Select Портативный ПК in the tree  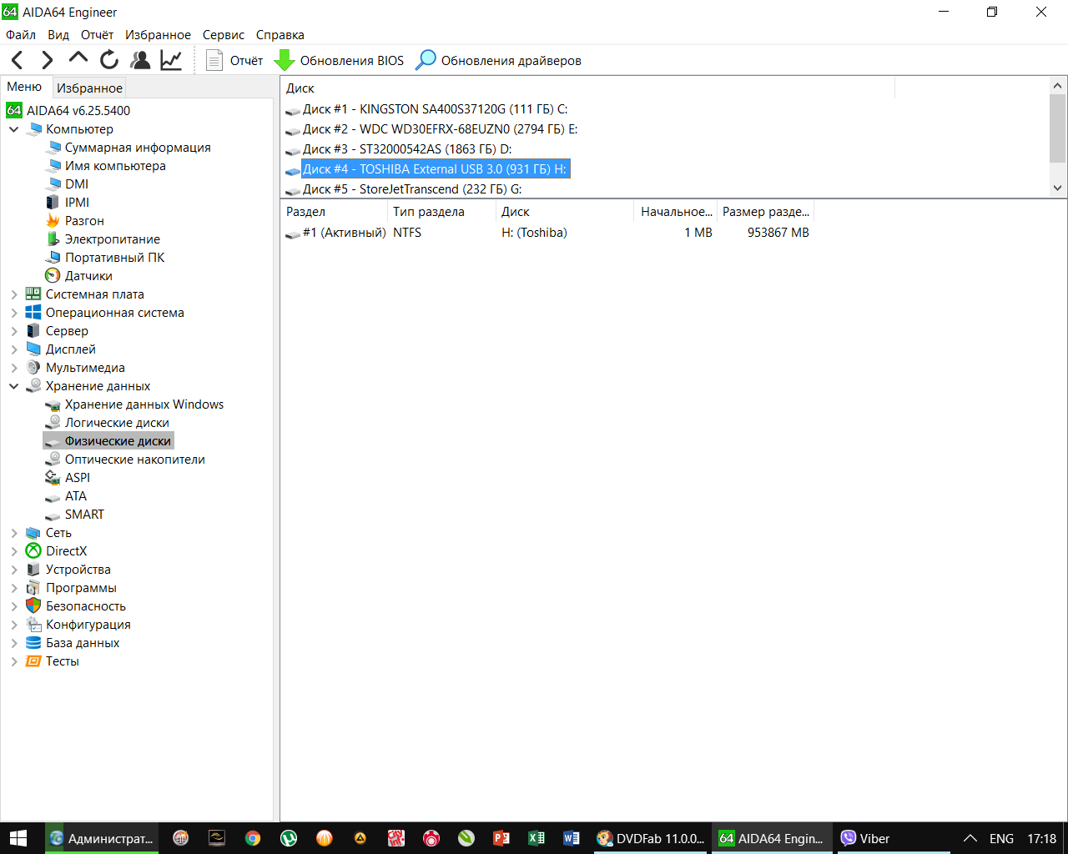tap(114, 258)
